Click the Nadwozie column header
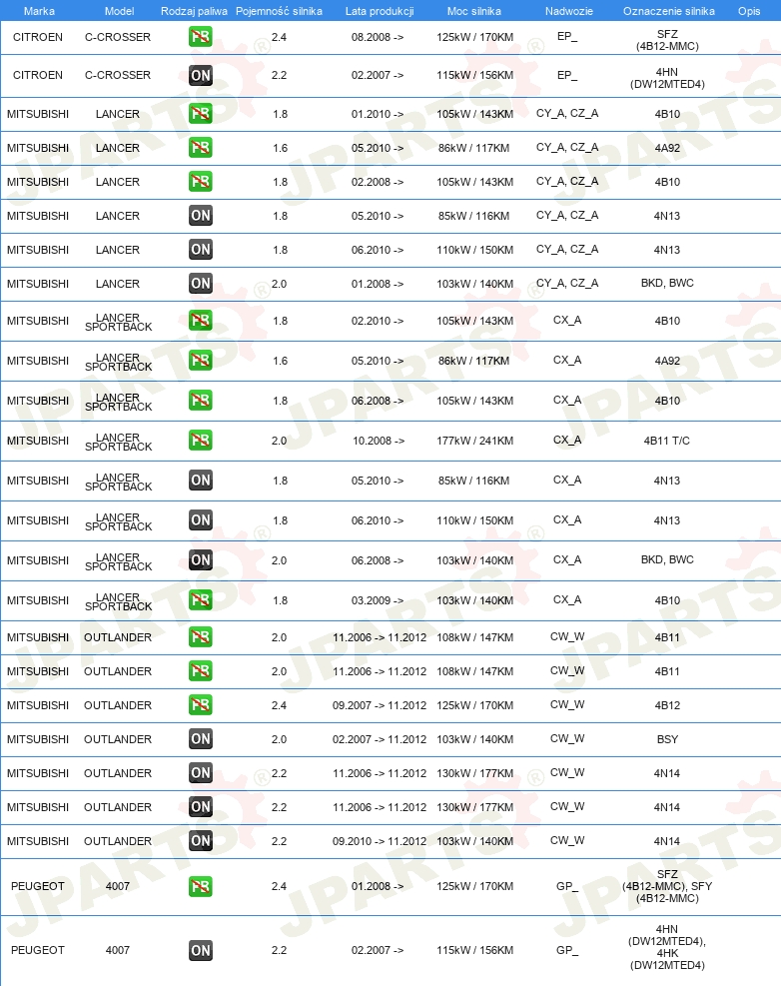Image resolution: width=781 pixels, height=986 pixels. tap(568, 11)
